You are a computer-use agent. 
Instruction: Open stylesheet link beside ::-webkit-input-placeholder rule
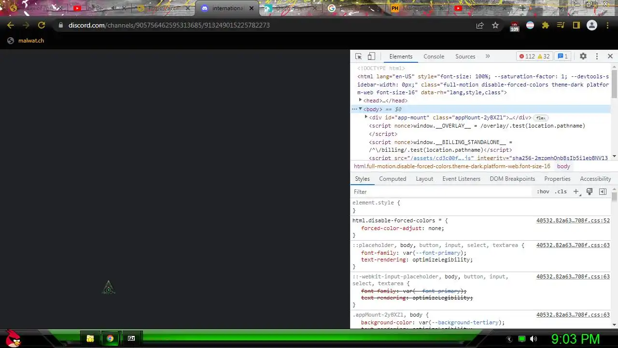point(573,277)
